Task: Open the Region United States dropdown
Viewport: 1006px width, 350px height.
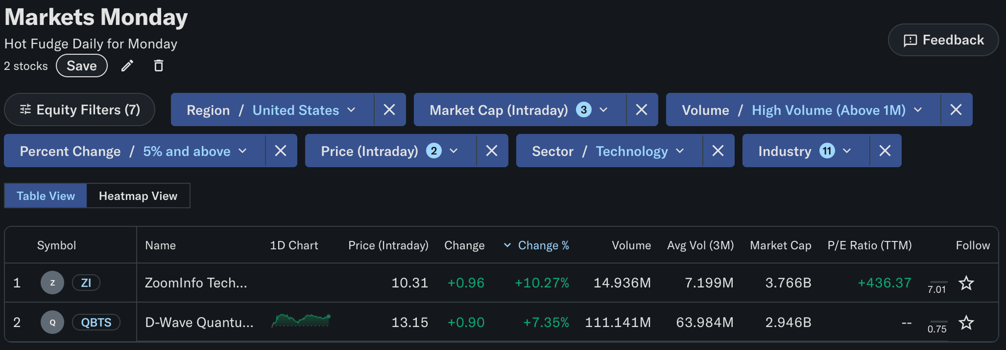Action: [272, 109]
